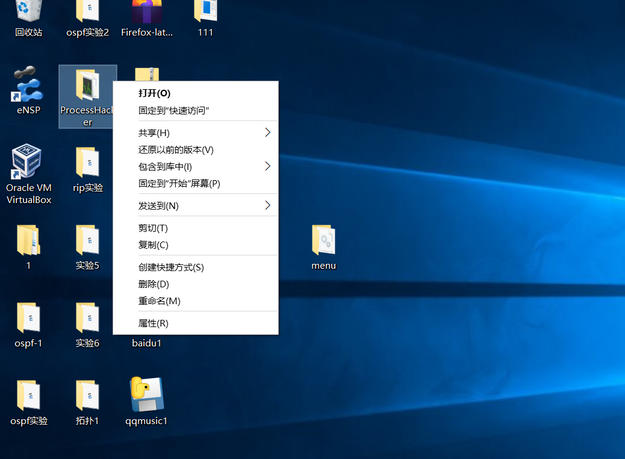Image resolution: width=625 pixels, height=459 pixels.
Task: Select the baidu1 desktop item label
Action: coord(147,343)
